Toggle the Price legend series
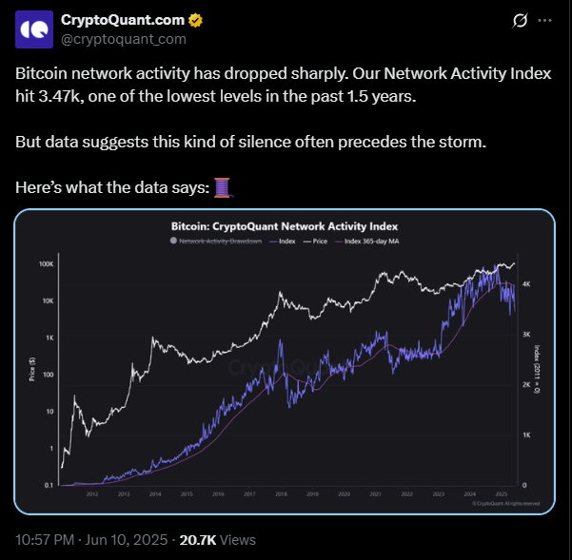 [x=315, y=241]
